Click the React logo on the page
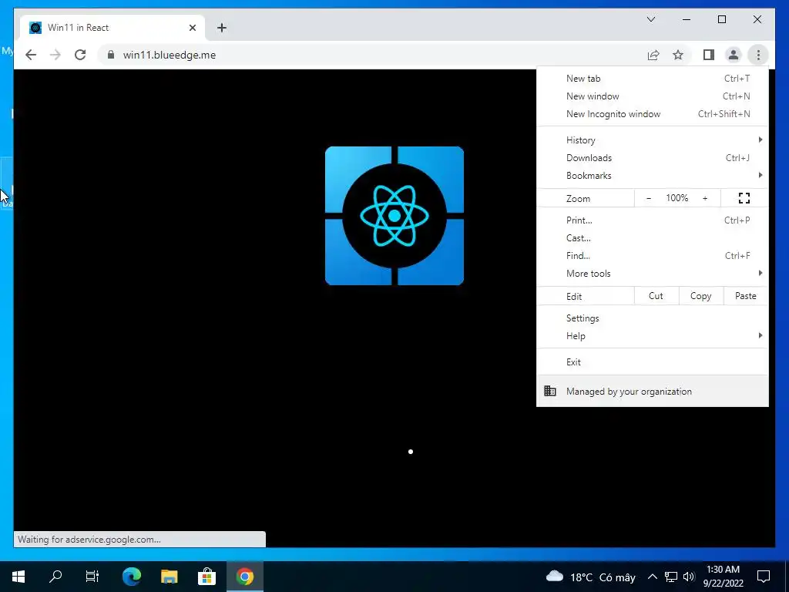Screen dimensions: 789x592 coord(394,216)
